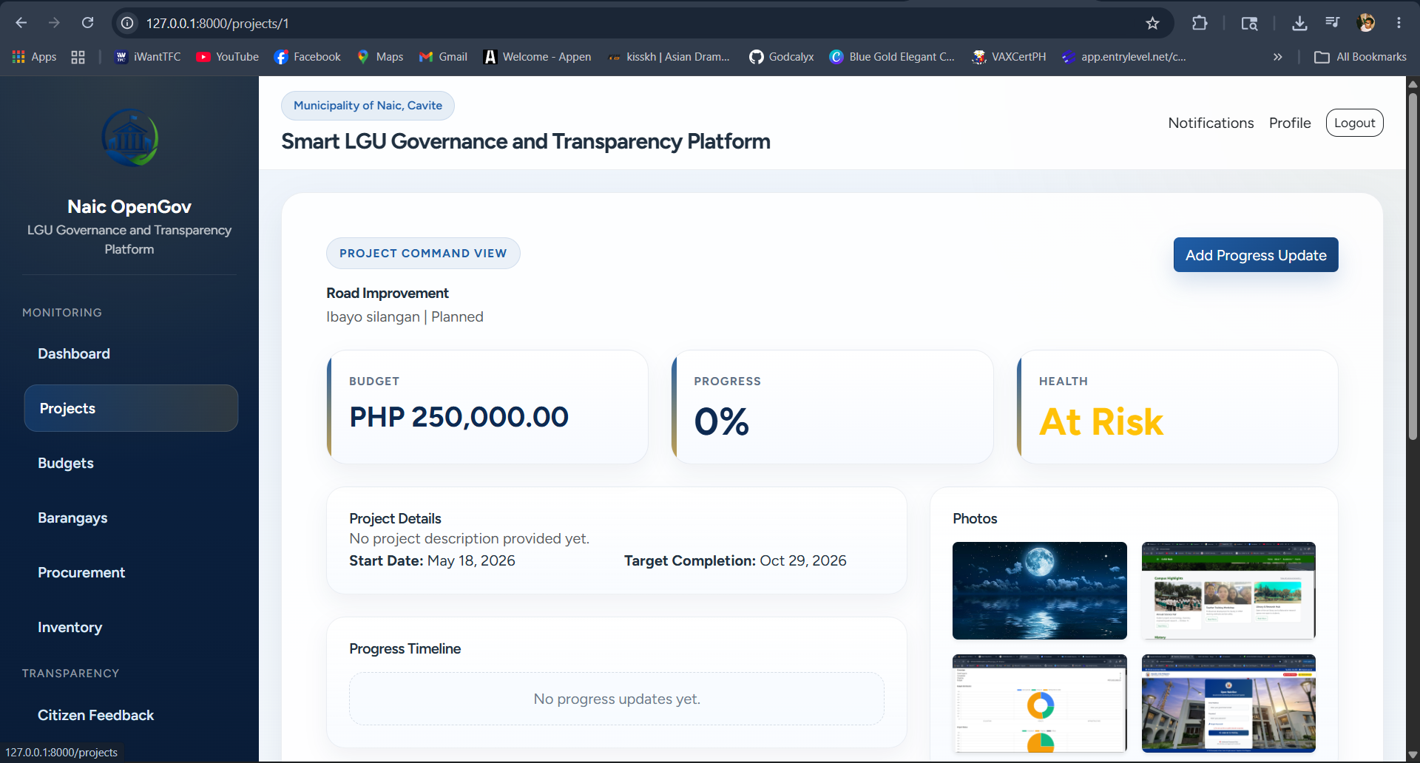Open the YouTube bookmark
The width and height of the screenshot is (1420, 763).
(227, 57)
